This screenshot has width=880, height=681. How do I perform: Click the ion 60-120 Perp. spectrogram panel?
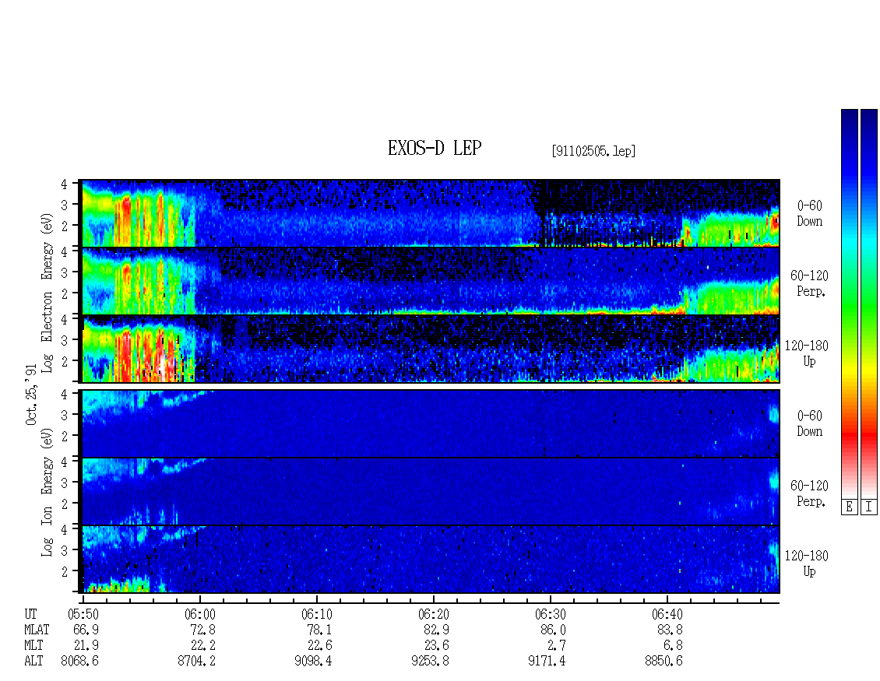pyautogui.click(x=431, y=491)
